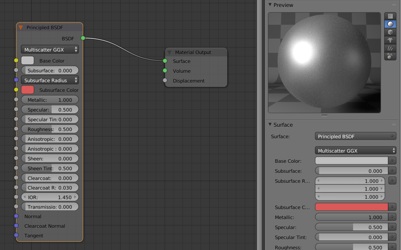This screenshot has height=250, width=401.
Task: Click the node Clearcoat 0.000 slider
Action: coord(50,178)
